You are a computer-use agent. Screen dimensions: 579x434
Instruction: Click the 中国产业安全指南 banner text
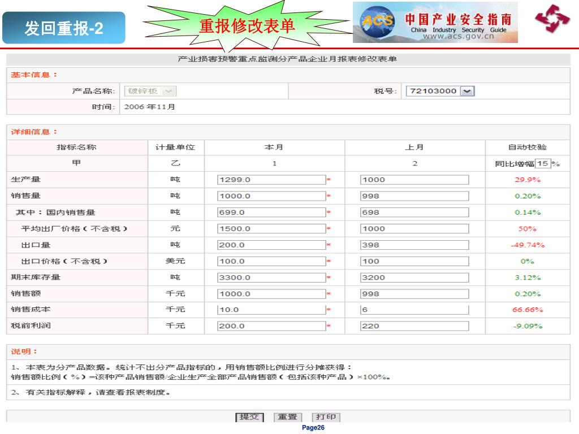(x=458, y=19)
